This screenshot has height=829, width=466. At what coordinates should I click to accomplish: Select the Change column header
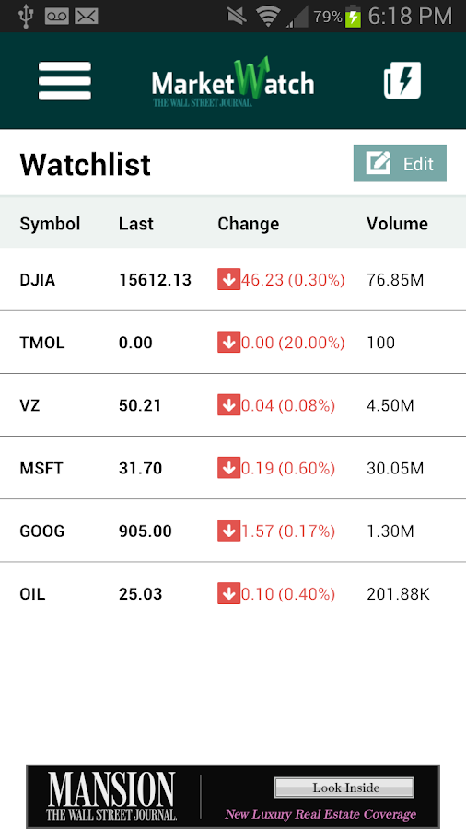(x=249, y=224)
